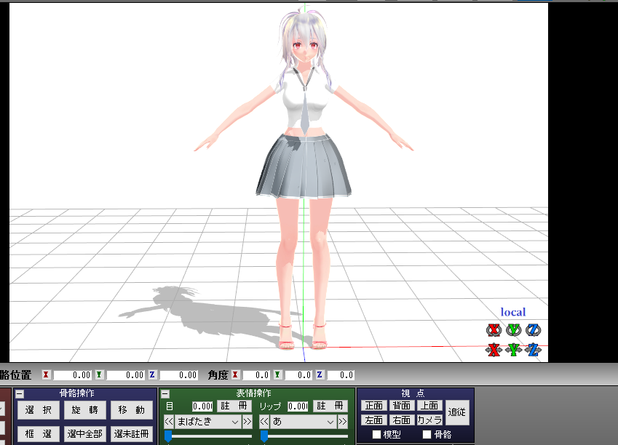Click the blue Z-axis move icon
The width and height of the screenshot is (618, 445).
click(534, 350)
